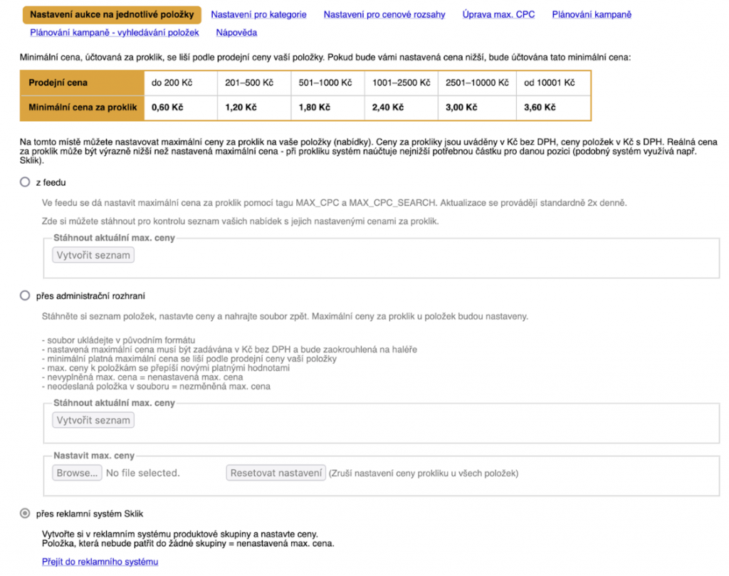Go to 'Úprava max. CPC' tab
Image resolution: width=729 pixels, height=576 pixels.
[x=498, y=14]
